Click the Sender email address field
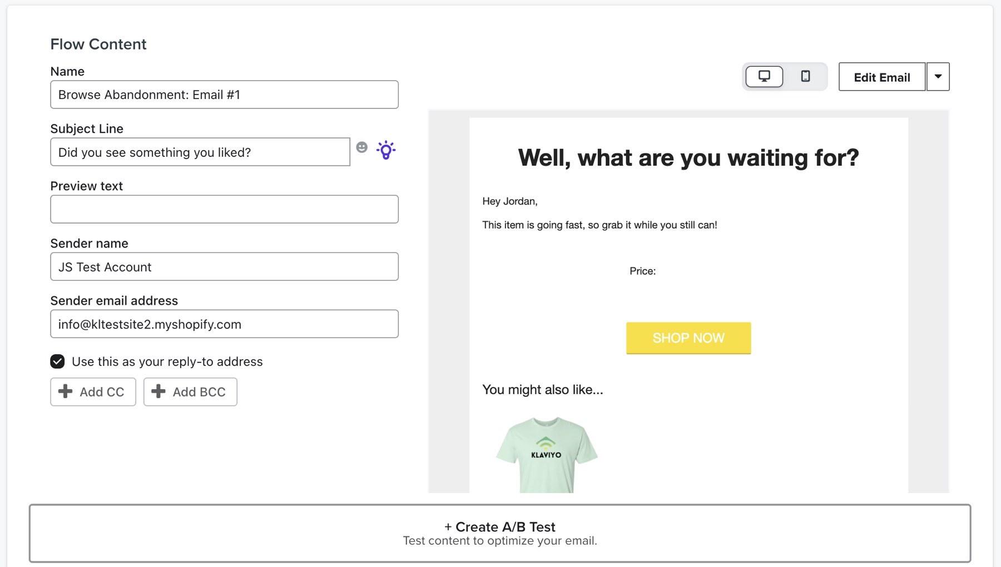 tap(224, 324)
